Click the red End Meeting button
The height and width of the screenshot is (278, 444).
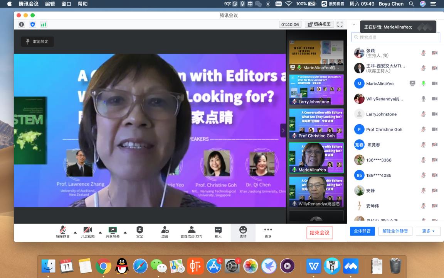320,232
